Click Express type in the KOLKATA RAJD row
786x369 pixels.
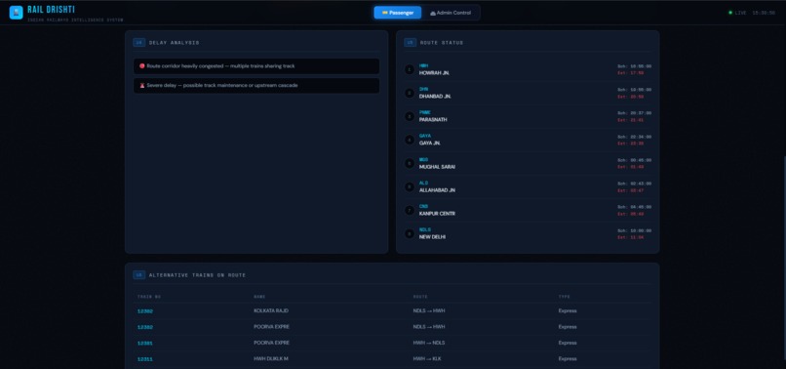pos(568,310)
